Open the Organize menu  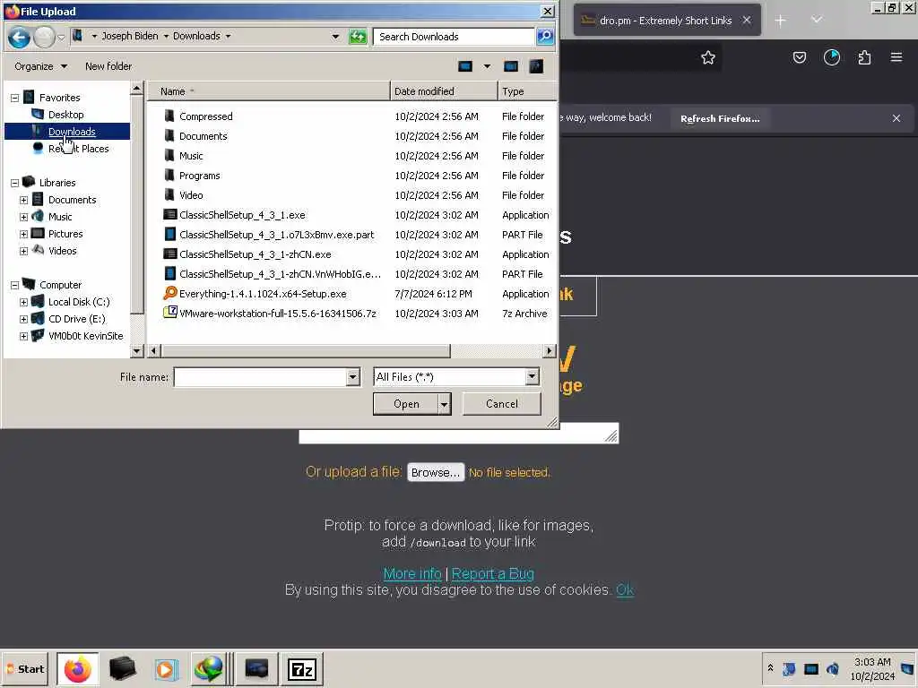[40, 66]
